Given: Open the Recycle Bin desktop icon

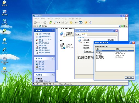Looking at the screenshot, I should click(4, 41).
